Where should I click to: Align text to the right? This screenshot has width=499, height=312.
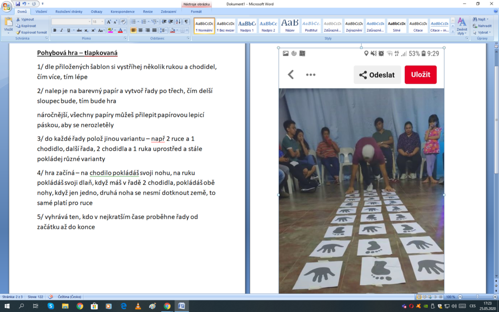[x=147, y=30]
